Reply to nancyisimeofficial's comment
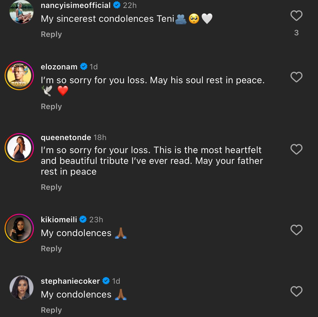The image size is (318, 317). pyautogui.click(x=51, y=34)
